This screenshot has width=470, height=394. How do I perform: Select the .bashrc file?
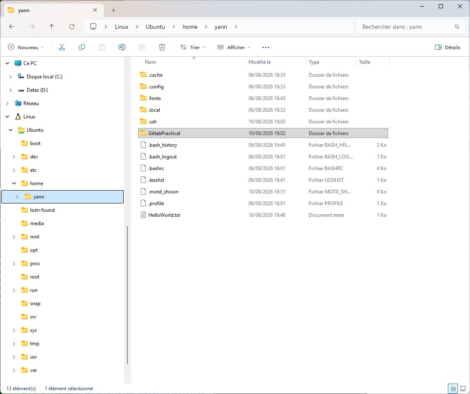pos(263,168)
